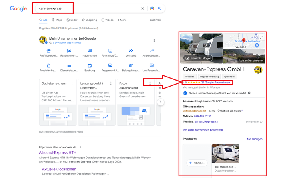The height and width of the screenshot is (178, 295).
Task: Open caravan product thumbnail aller Marken
Action: [x=225, y=154]
